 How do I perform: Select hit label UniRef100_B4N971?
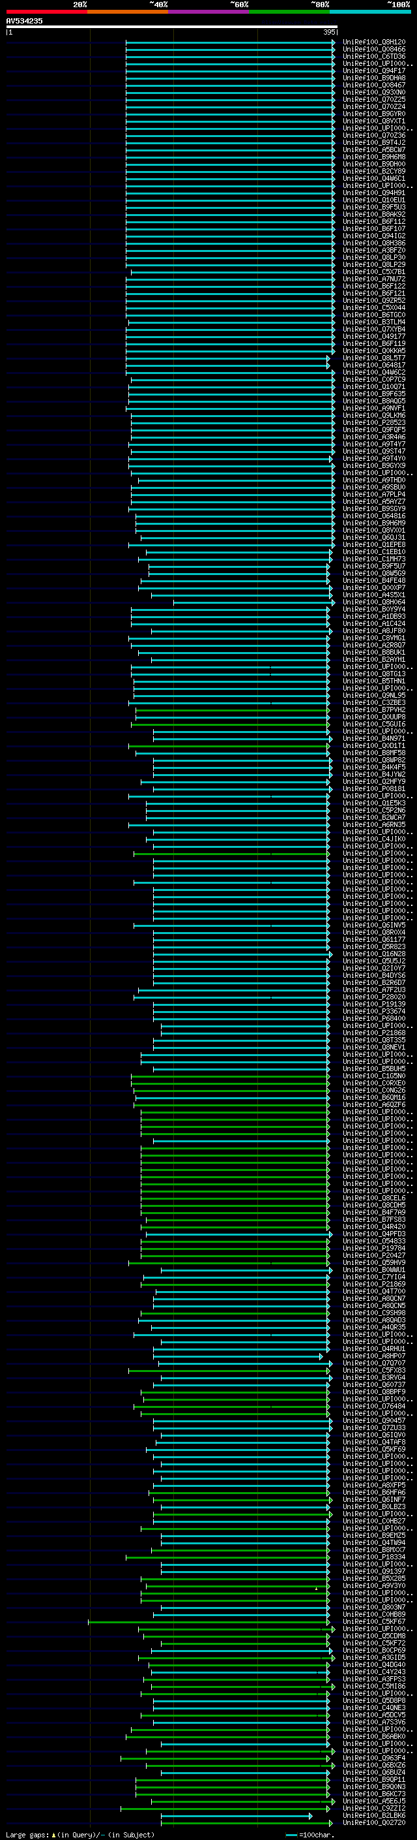373,739
